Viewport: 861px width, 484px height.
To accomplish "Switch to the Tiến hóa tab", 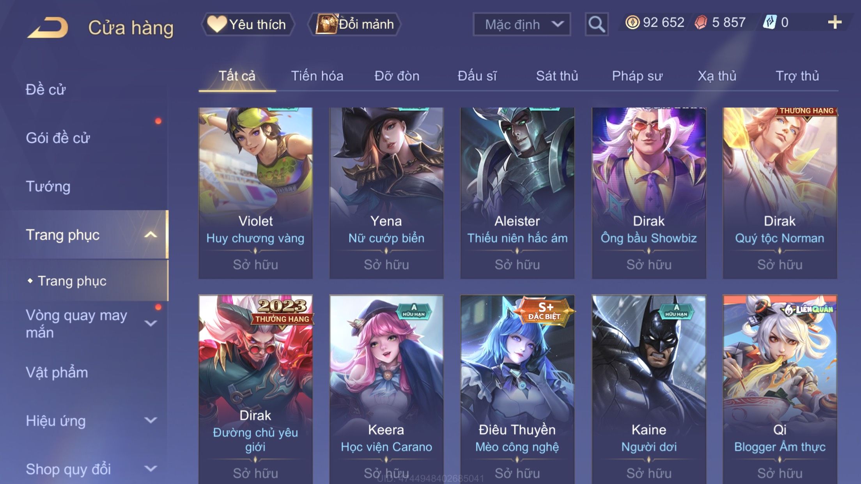I will (x=317, y=76).
